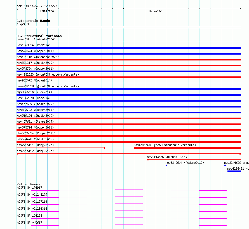This screenshot has width=249, height=229.
Task: Click nsv524478 (Shaikh2009) variant label
Action: [35, 139]
